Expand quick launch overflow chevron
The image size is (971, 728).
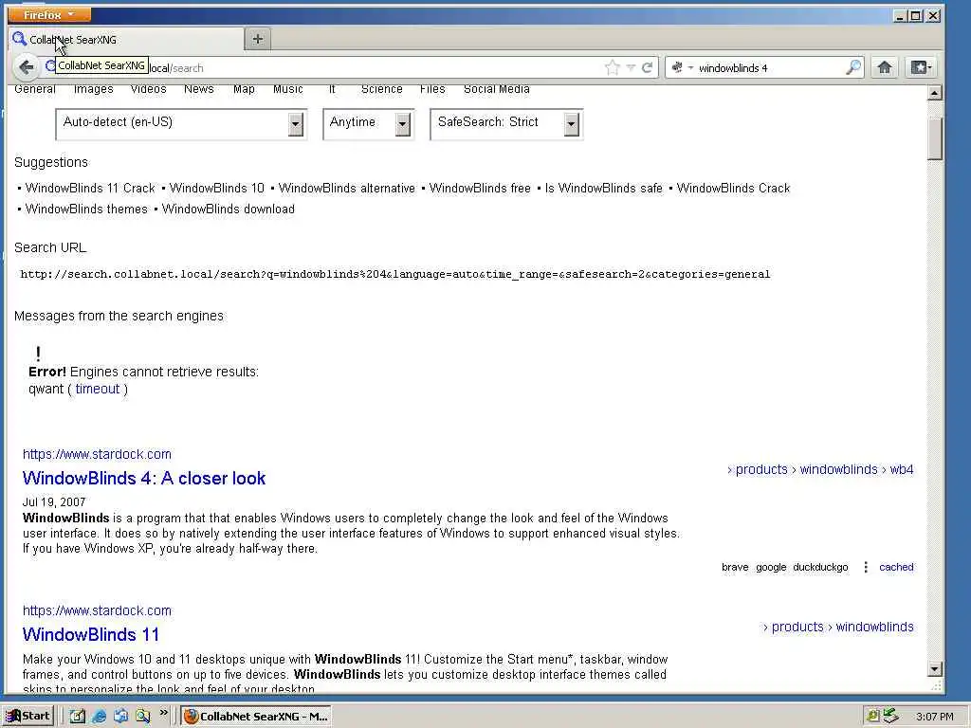point(163,713)
